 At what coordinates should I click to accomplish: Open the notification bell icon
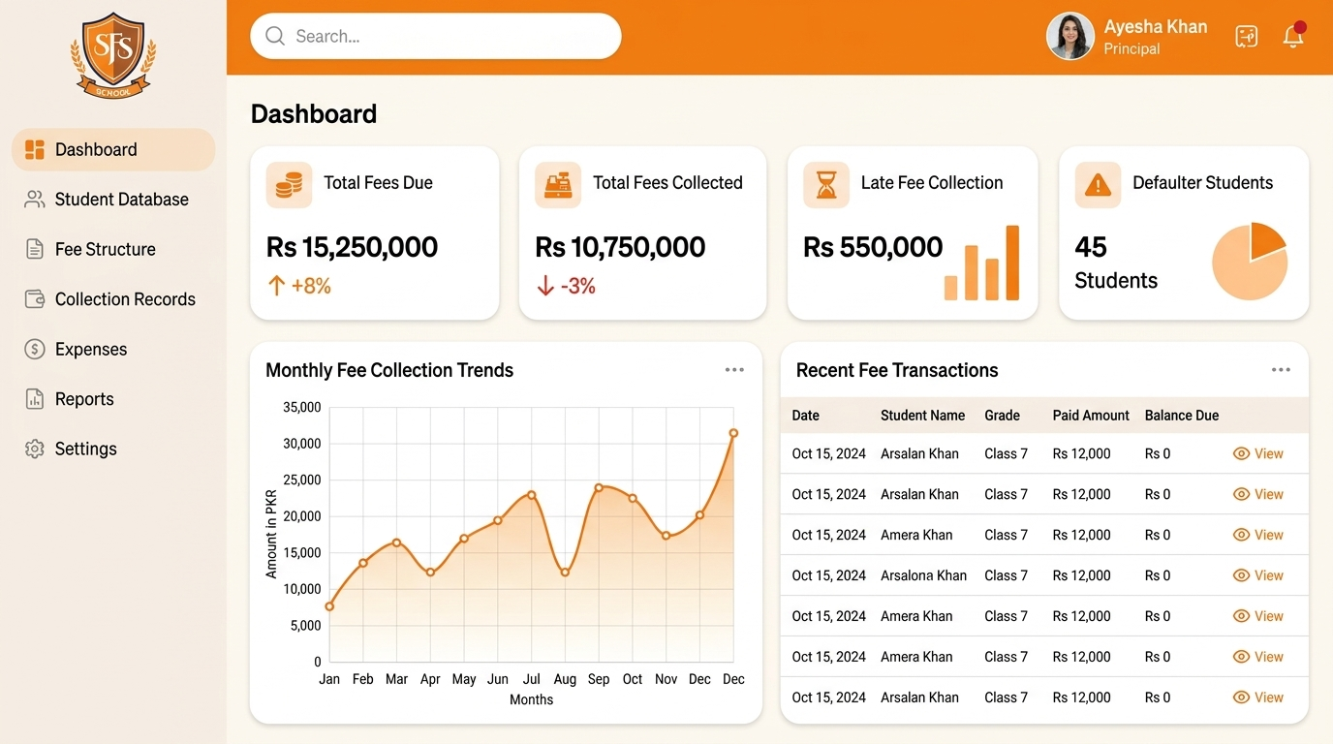(x=1293, y=36)
